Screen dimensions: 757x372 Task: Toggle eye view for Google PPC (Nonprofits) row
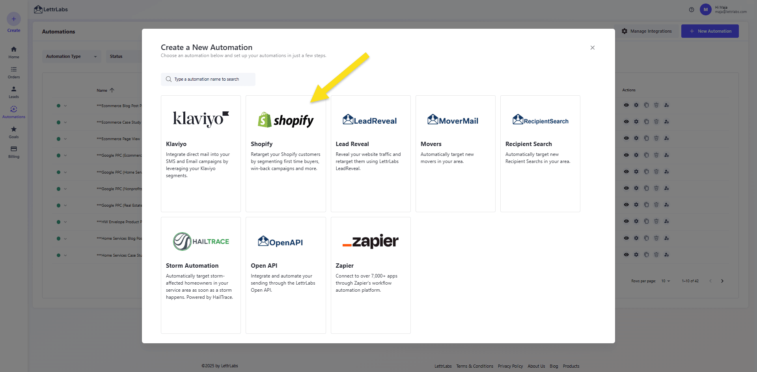click(x=626, y=188)
